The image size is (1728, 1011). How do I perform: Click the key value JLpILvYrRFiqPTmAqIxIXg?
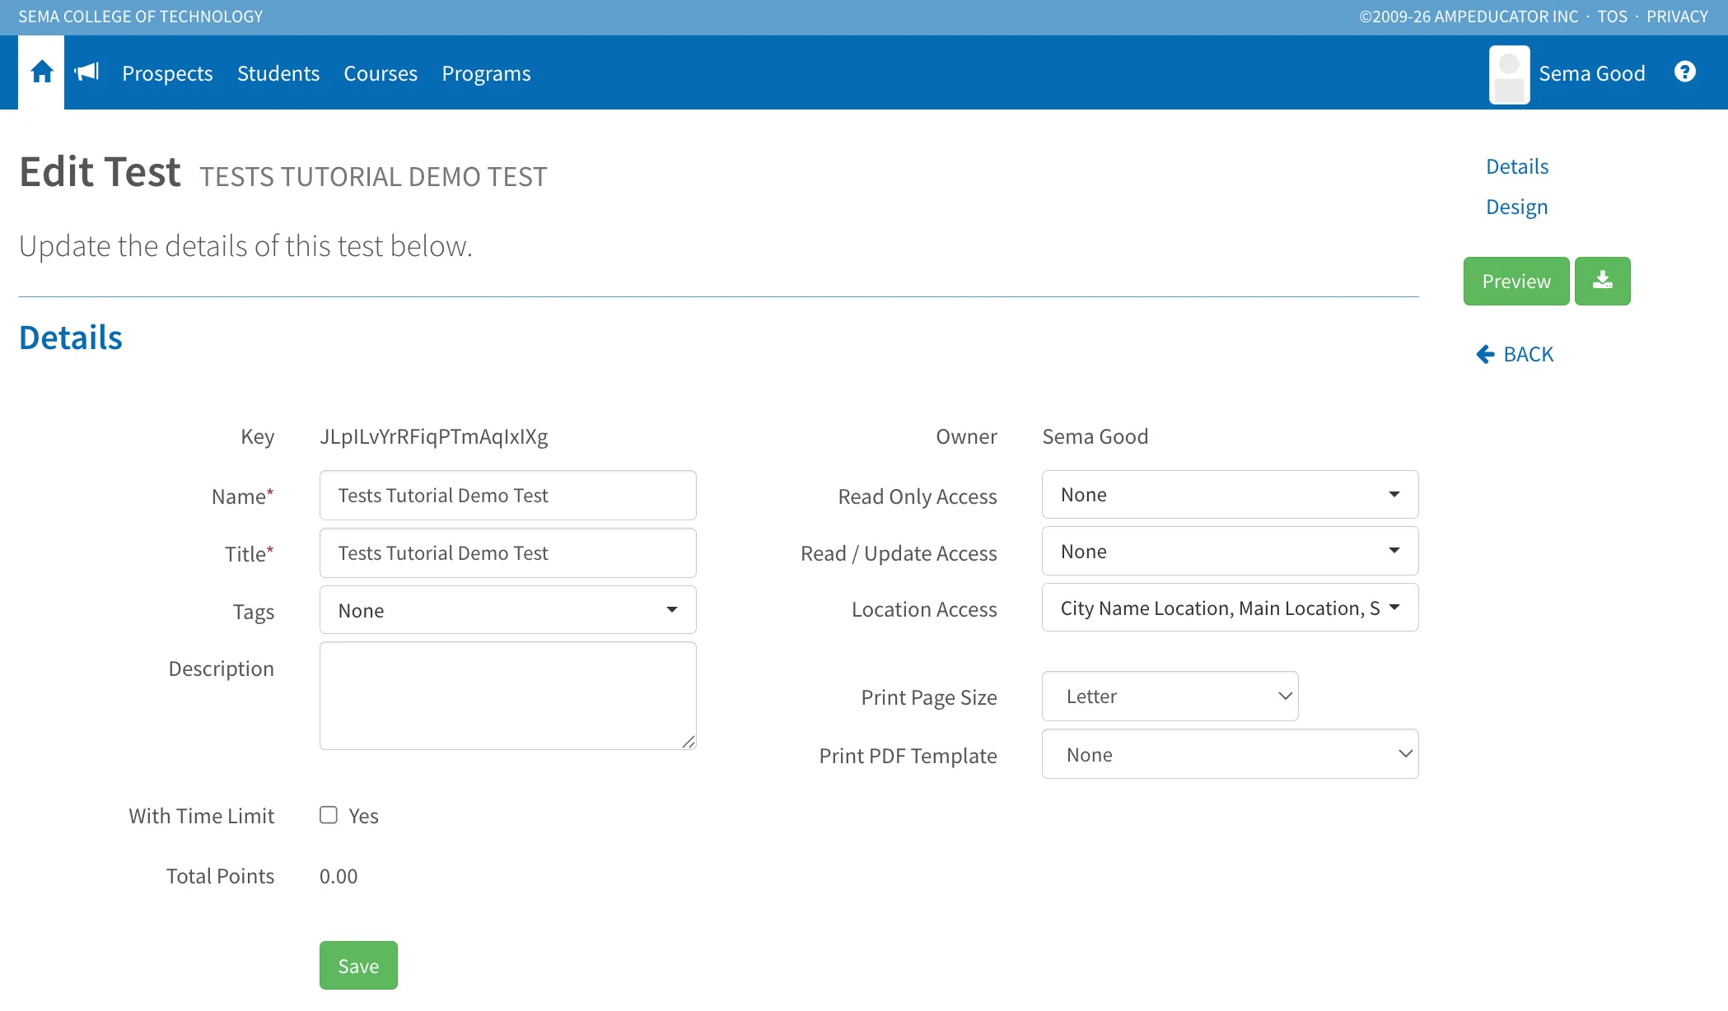point(434,436)
